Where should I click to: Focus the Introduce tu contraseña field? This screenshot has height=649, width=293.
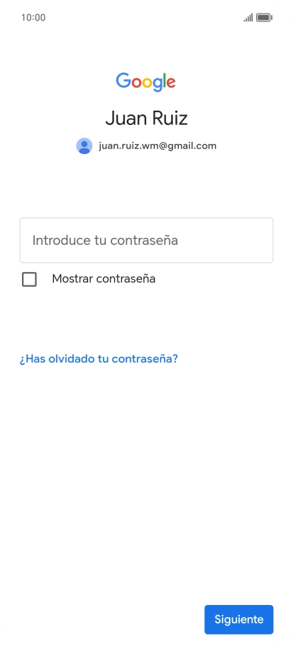146,240
